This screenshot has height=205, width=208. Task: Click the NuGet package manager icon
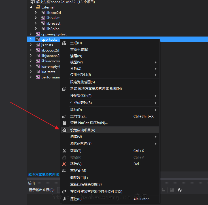click(64, 123)
